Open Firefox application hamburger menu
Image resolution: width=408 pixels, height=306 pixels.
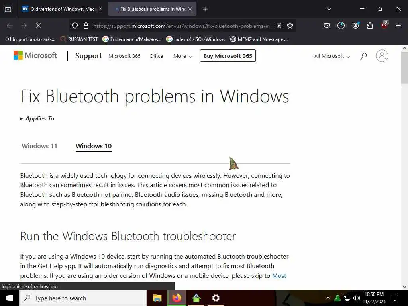[x=398, y=25]
